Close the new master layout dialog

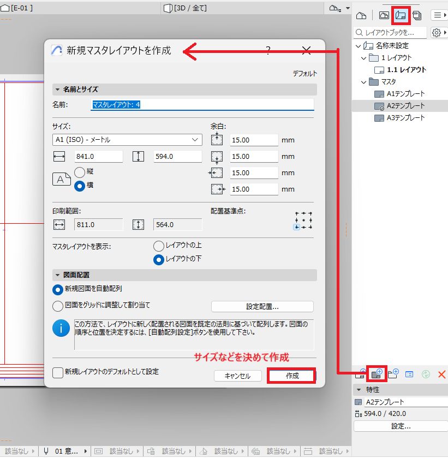(306, 51)
